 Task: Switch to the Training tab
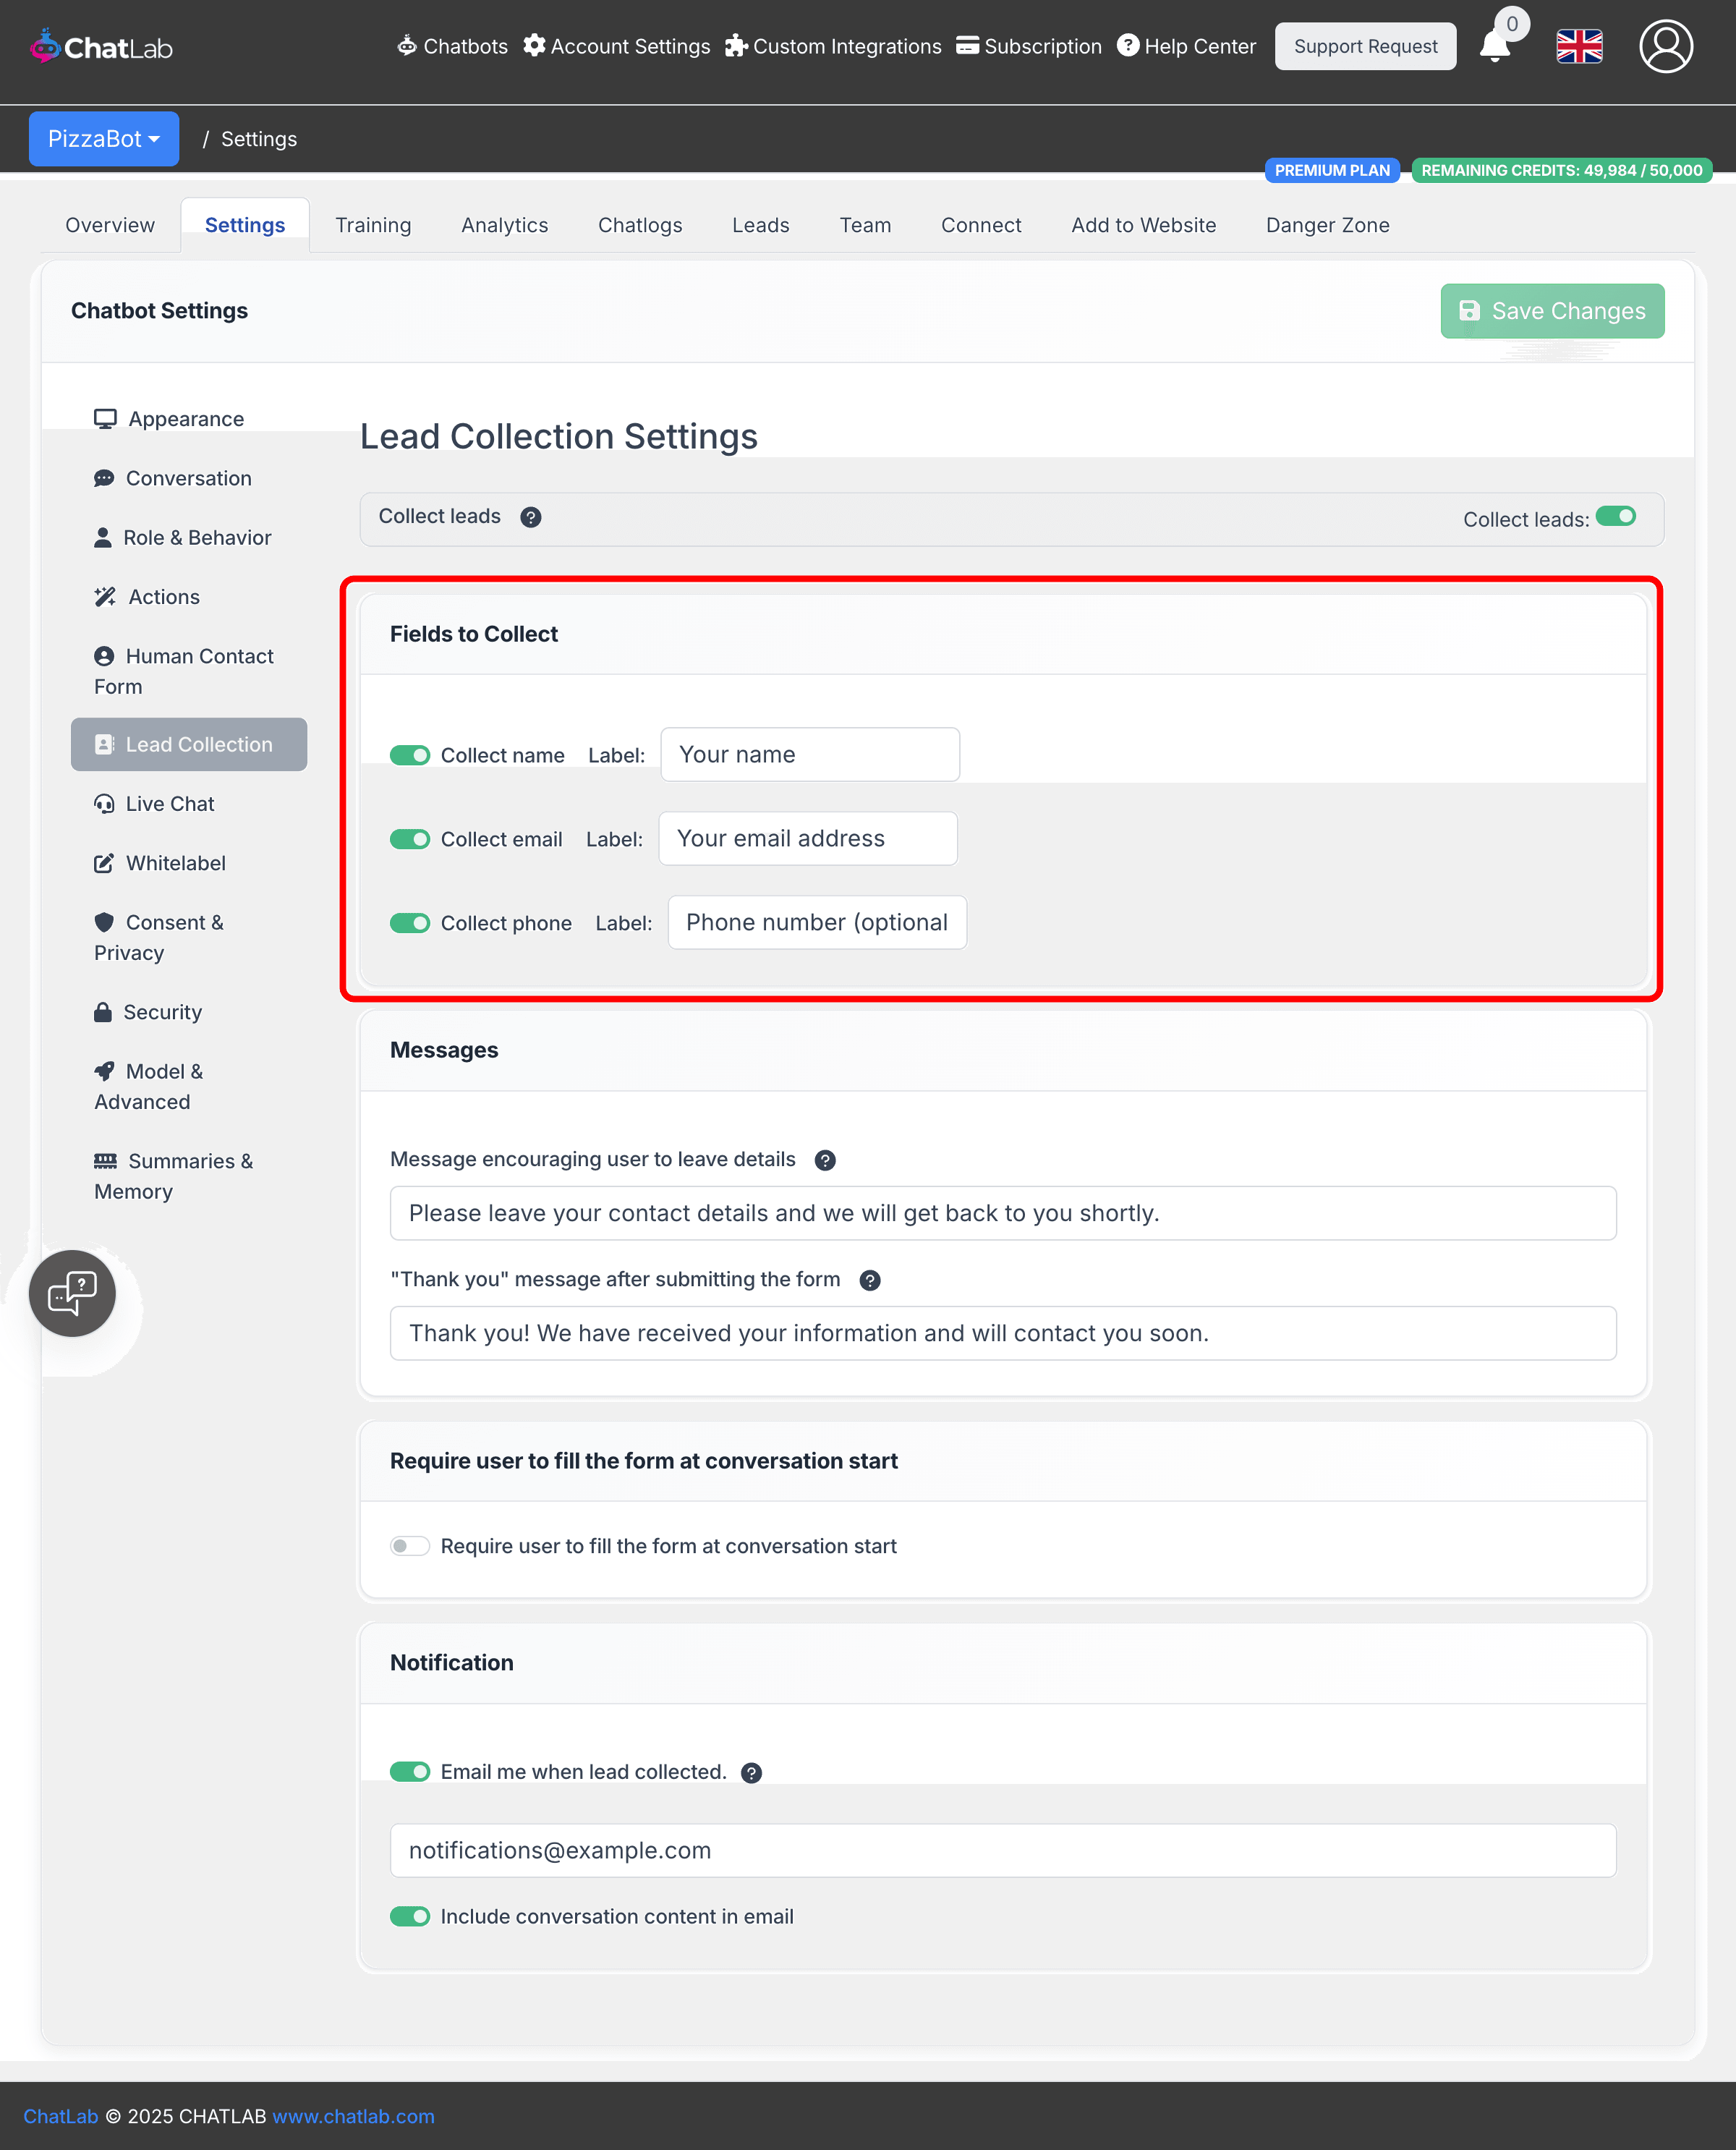tap(373, 225)
